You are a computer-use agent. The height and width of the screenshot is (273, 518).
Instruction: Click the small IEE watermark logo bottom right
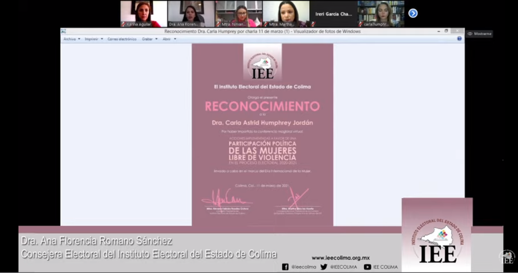pyautogui.click(x=507, y=257)
